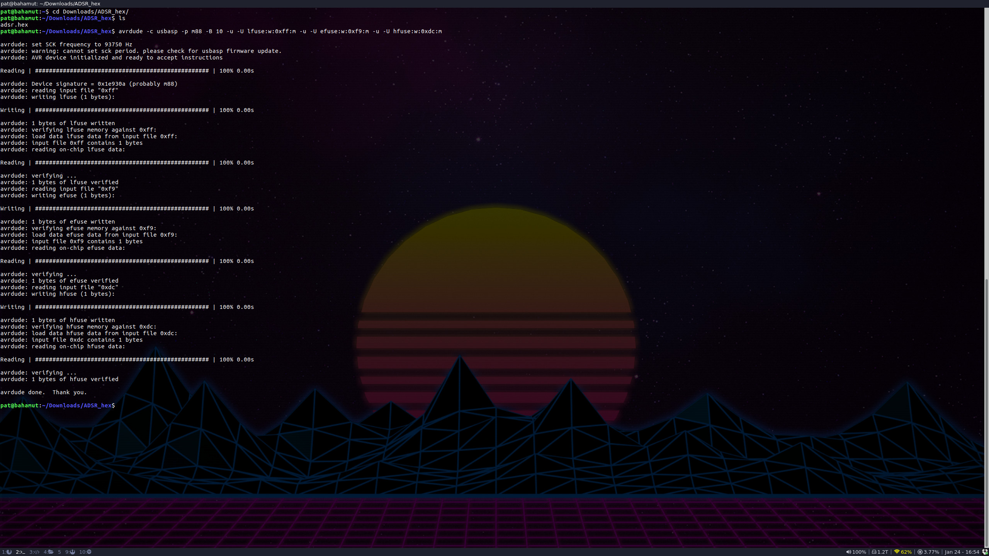
Task: Click the volume speaker icon
Action: pyautogui.click(x=849, y=552)
